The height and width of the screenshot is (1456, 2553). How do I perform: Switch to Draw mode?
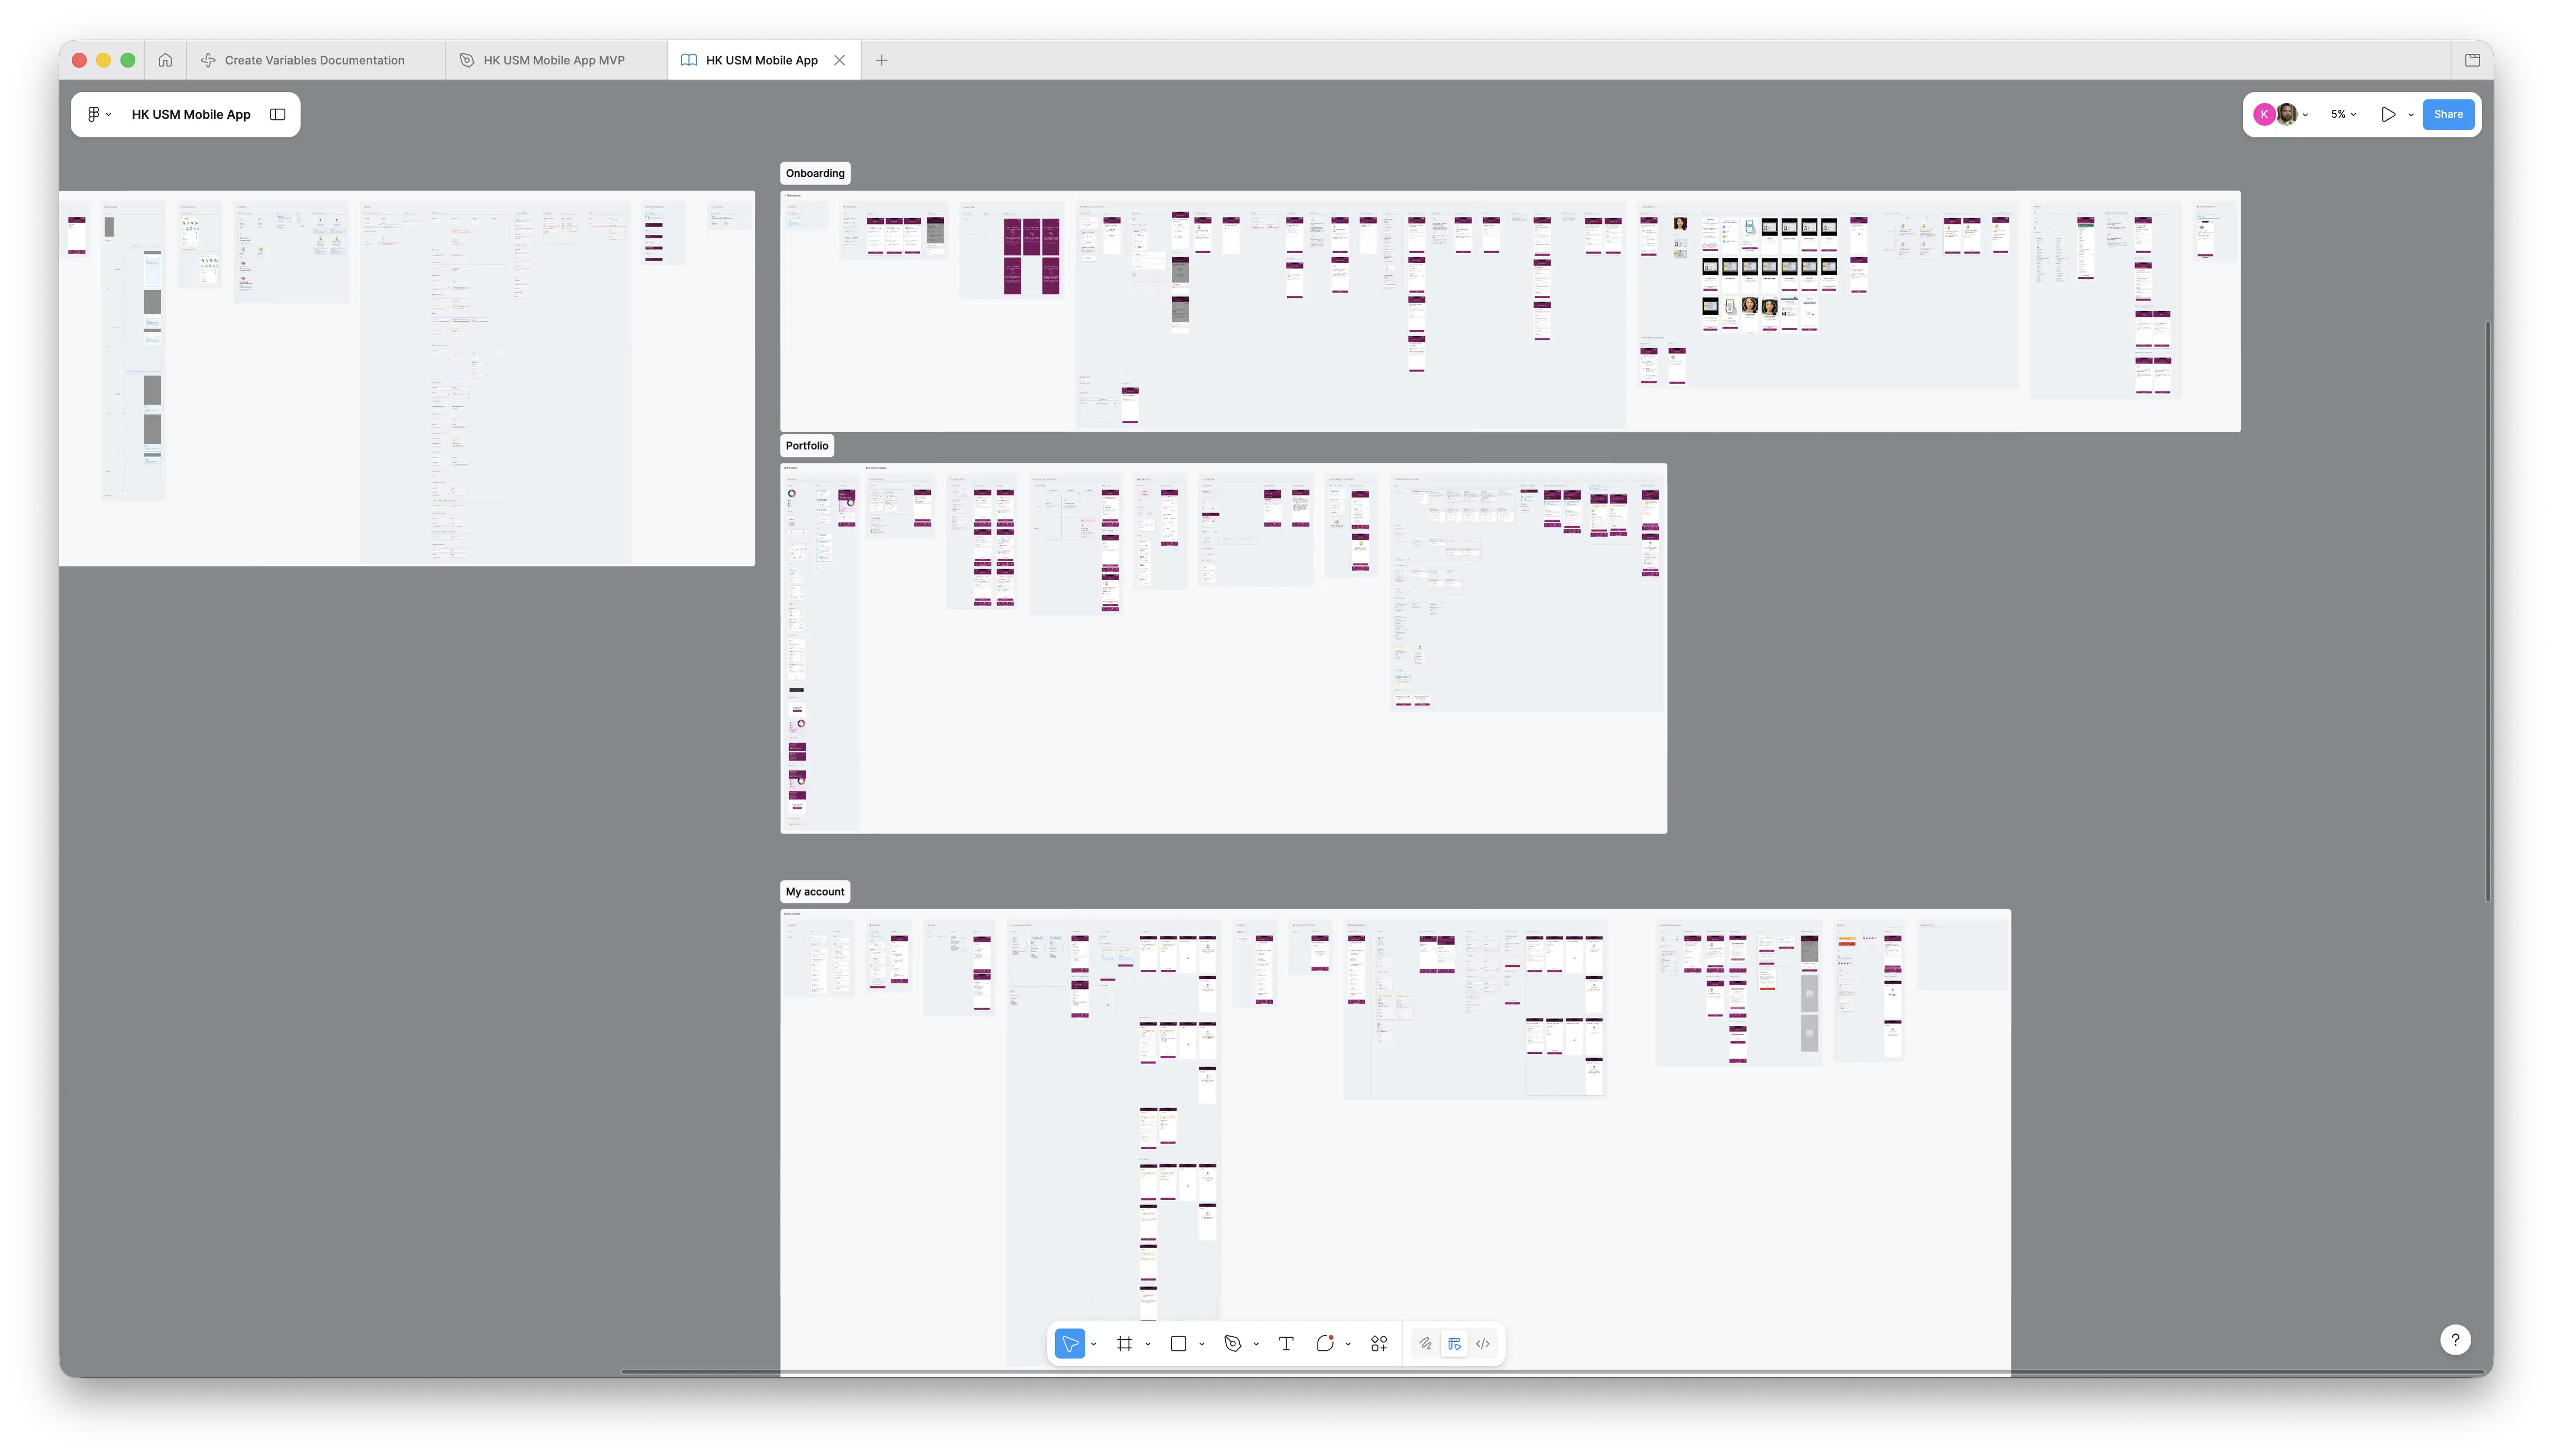pyautogui.click(x=1425, y=1344)
